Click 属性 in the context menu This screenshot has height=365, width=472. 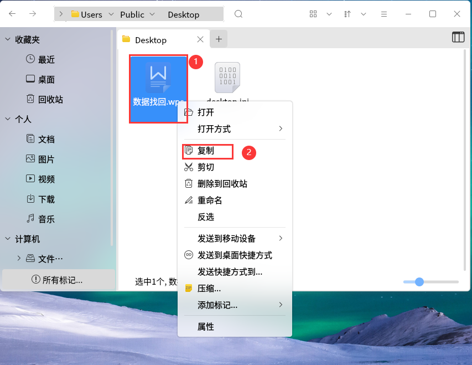click(205, 327)
